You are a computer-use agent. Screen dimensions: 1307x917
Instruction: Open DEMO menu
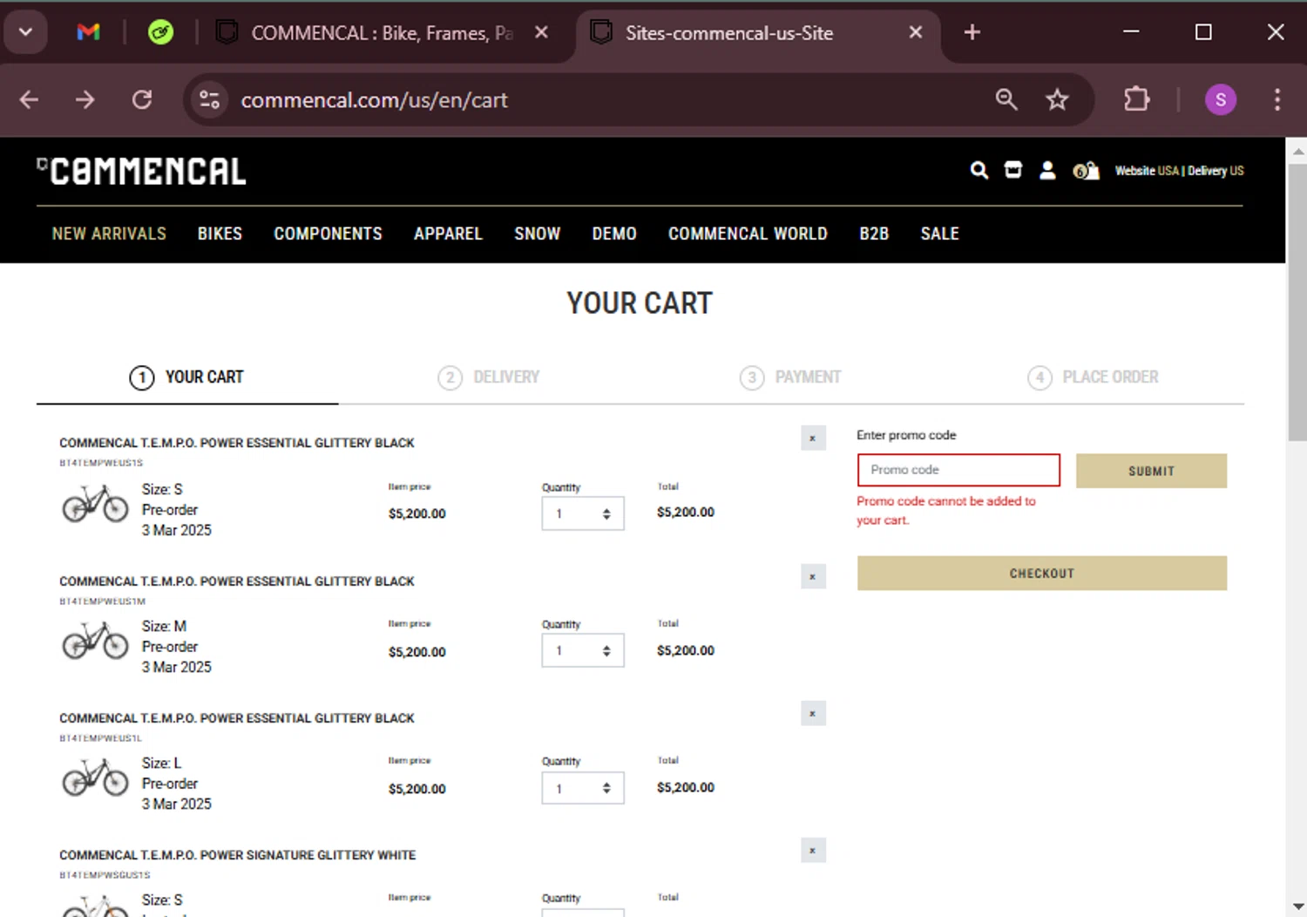click(x=614, y=234)
